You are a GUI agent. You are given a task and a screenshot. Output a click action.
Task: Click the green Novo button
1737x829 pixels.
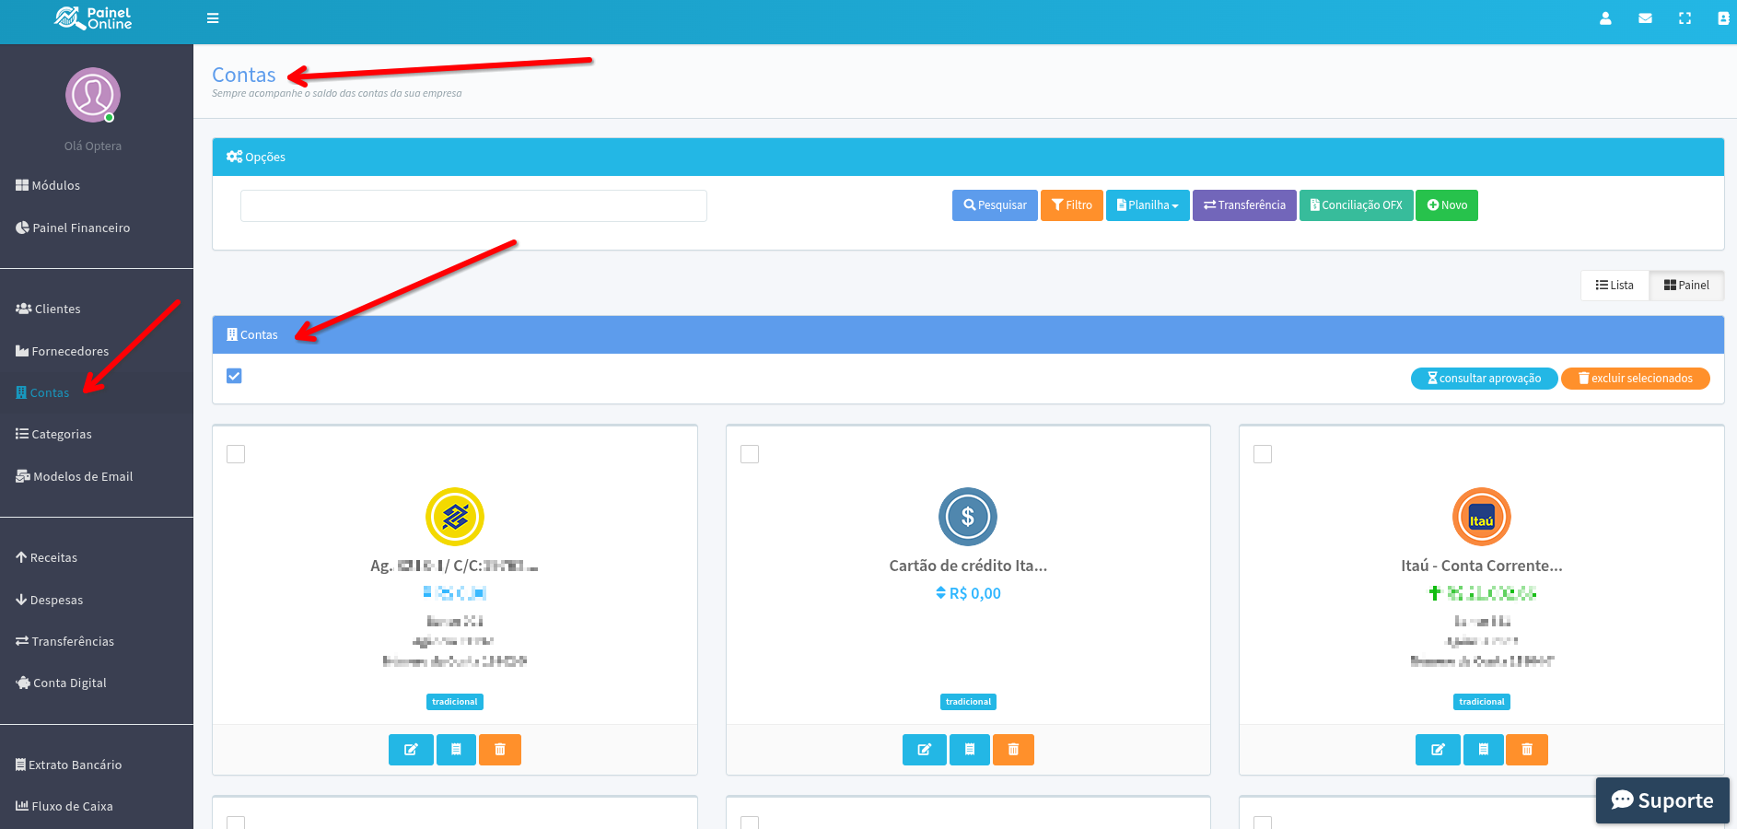point(1446,205)
